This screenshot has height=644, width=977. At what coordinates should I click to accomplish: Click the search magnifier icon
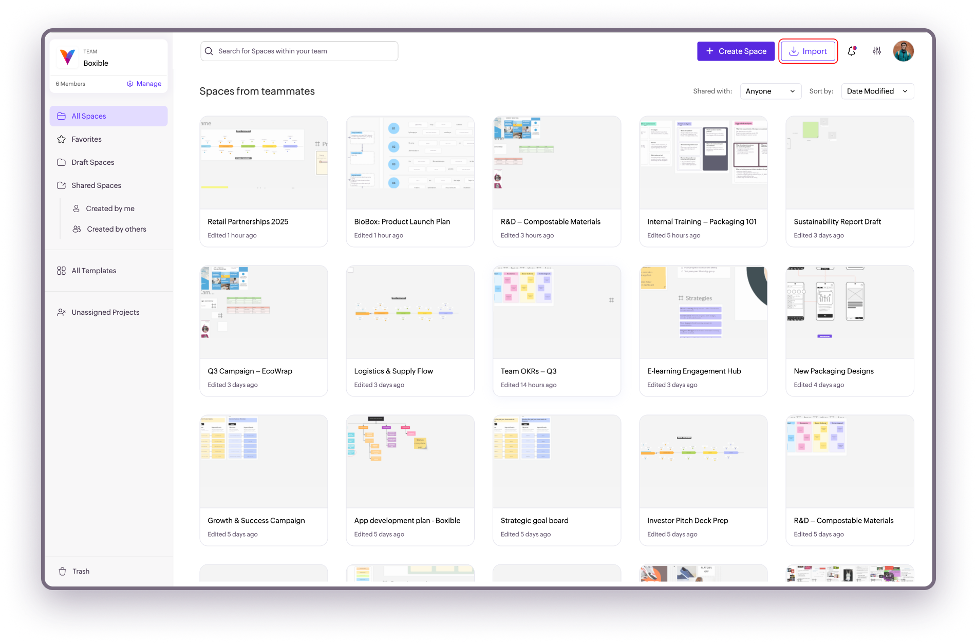coord(209,51)
